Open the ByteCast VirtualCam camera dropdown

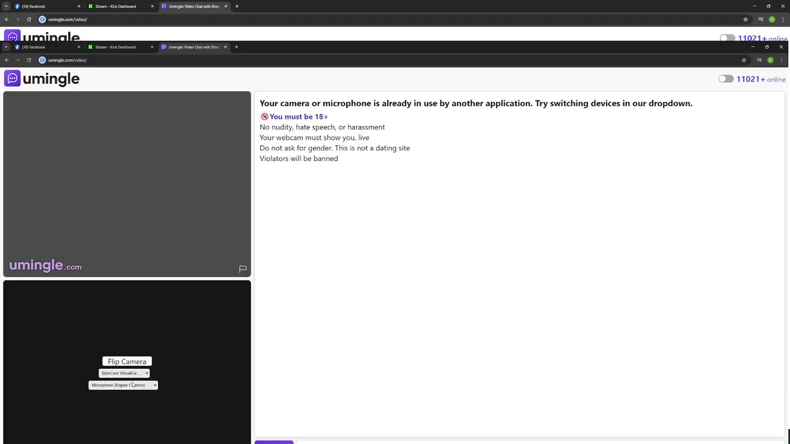[x=124, y=373]
